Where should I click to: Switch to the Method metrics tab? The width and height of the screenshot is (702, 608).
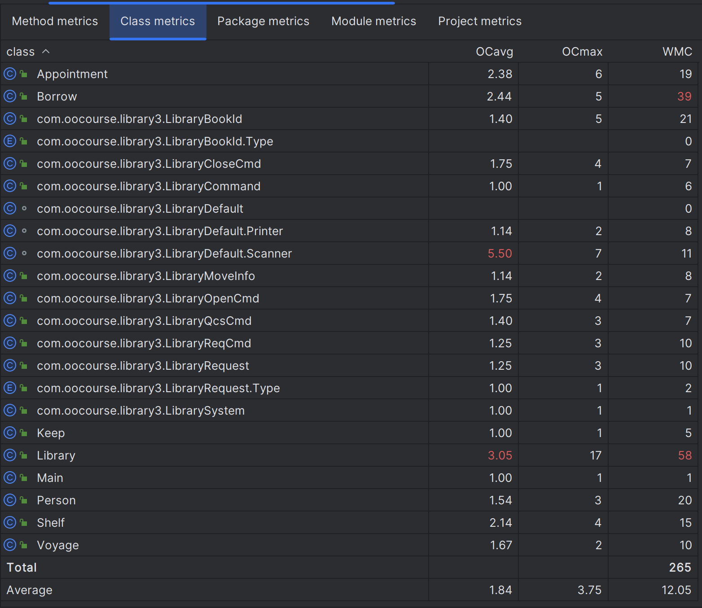click(55, 21)
